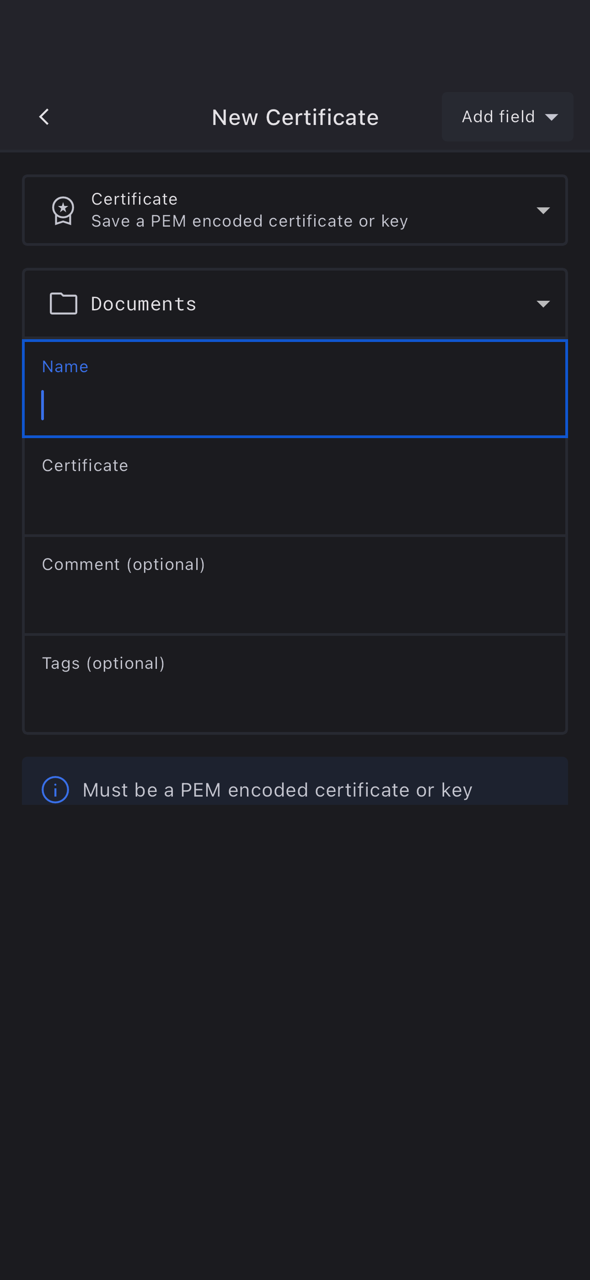Focus the Comment (optional) field
This screenshot has width=590, height=1280.
pyautogui.click(x=295, y=601)
